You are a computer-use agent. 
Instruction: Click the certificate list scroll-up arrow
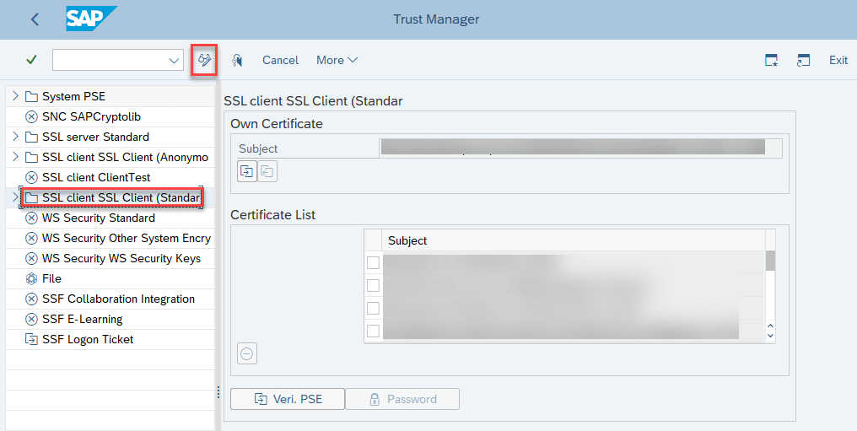pos(770,326)
